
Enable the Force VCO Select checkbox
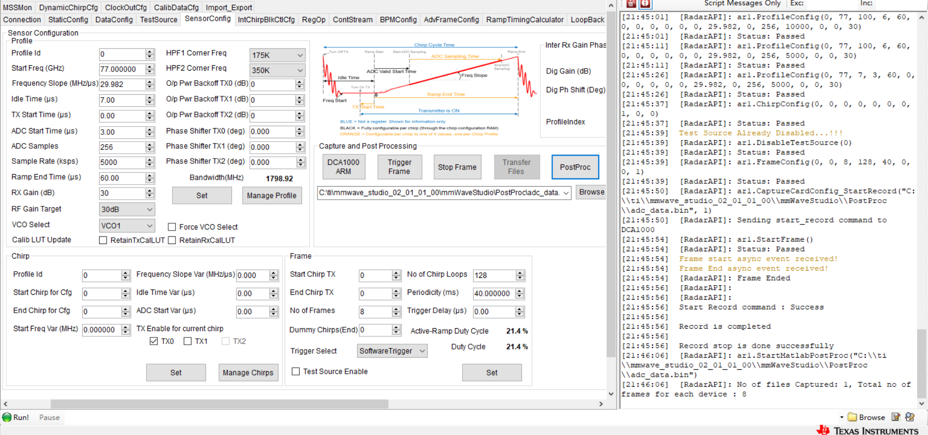coord(172,227)
